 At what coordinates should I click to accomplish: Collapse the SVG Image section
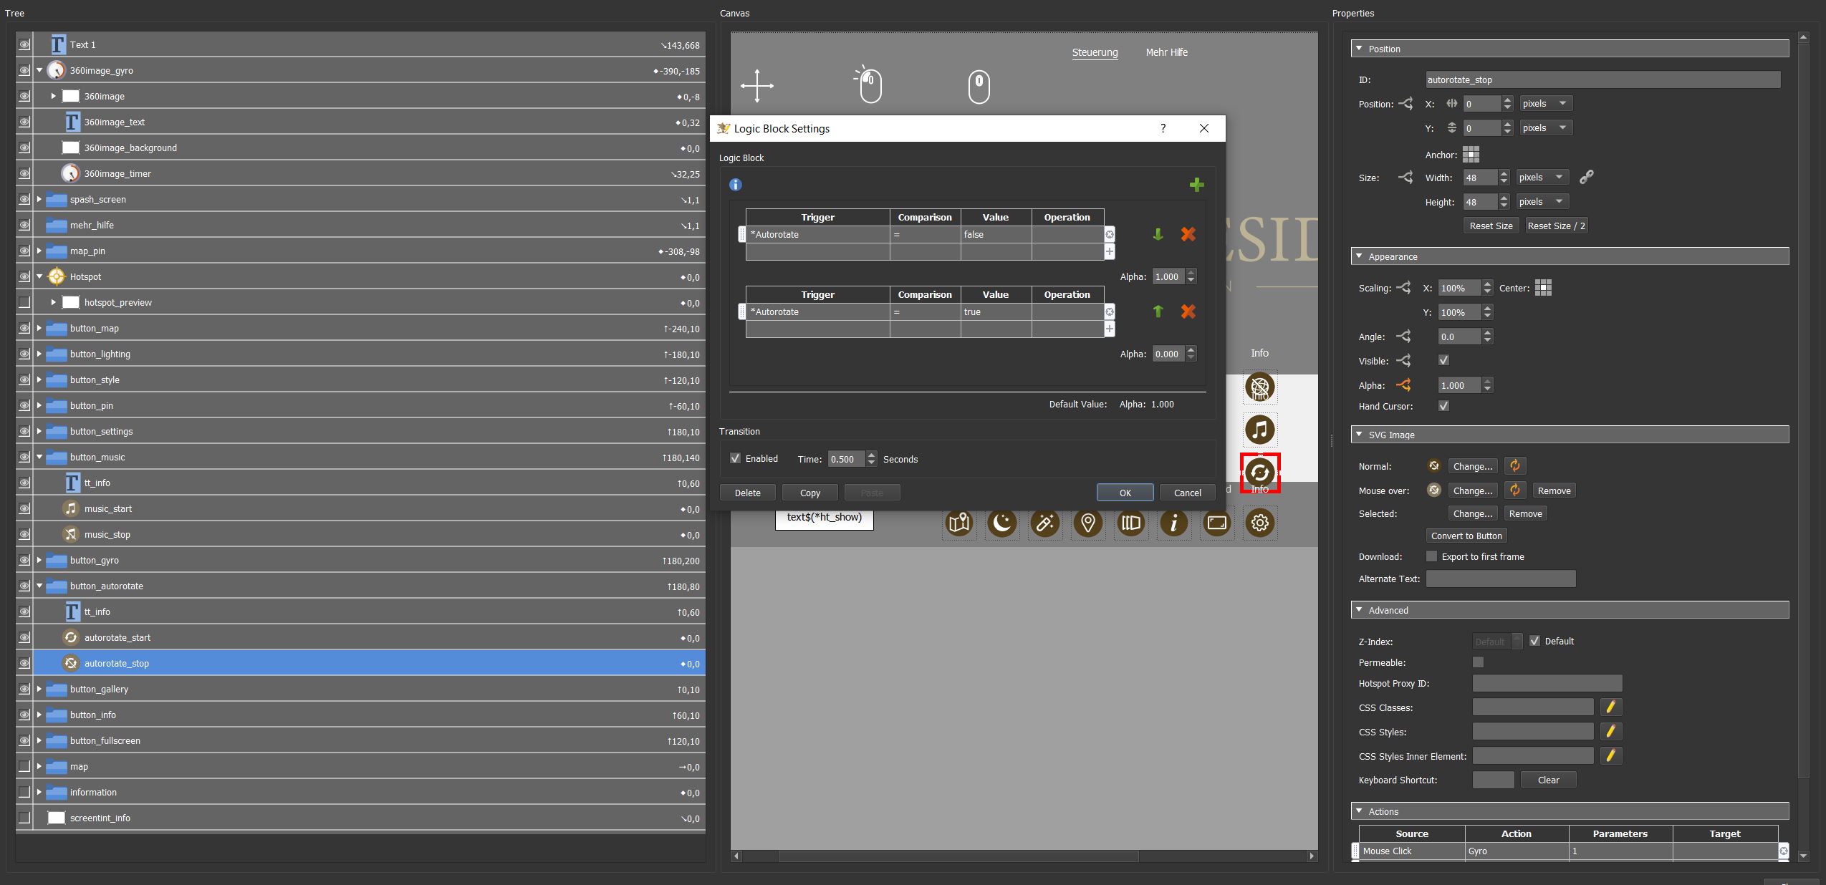pyautogui.click(x=1359, y=434)
